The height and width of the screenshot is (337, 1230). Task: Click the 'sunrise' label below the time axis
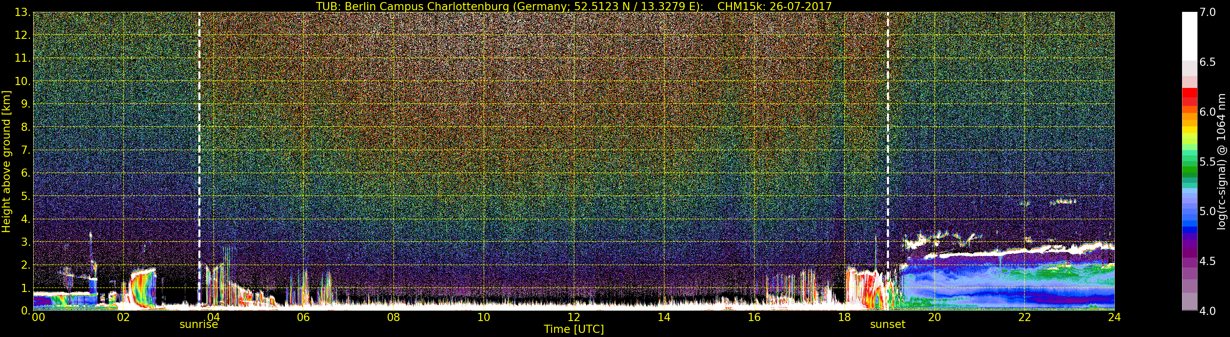199,325
